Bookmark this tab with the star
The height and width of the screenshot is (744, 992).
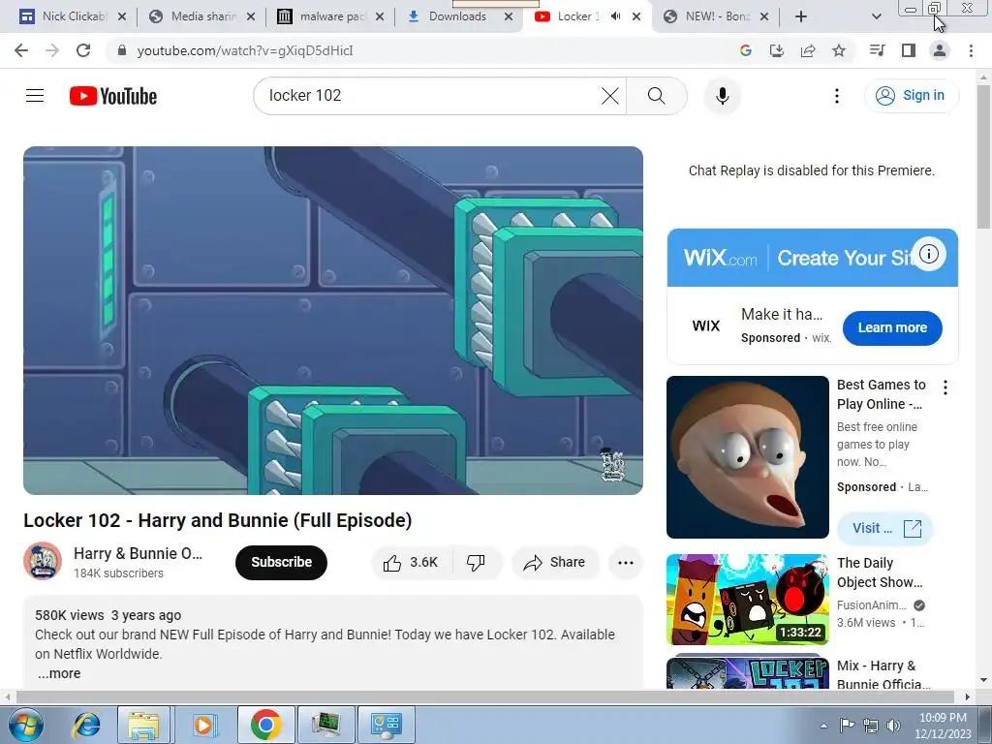[839, 50]
